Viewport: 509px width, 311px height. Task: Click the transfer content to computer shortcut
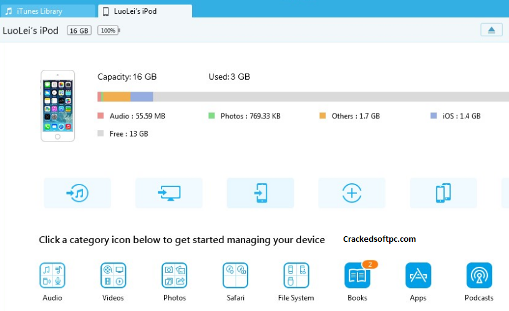(169, 193)
